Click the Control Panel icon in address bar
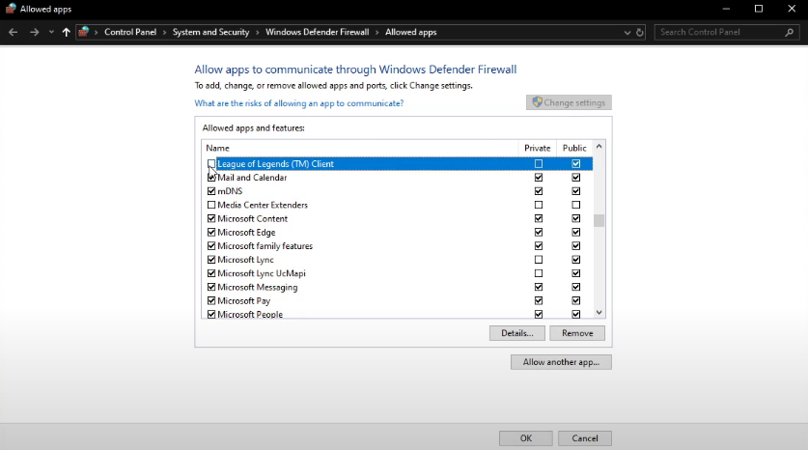This screenshot has height=450, width=808. coord(85,32)
